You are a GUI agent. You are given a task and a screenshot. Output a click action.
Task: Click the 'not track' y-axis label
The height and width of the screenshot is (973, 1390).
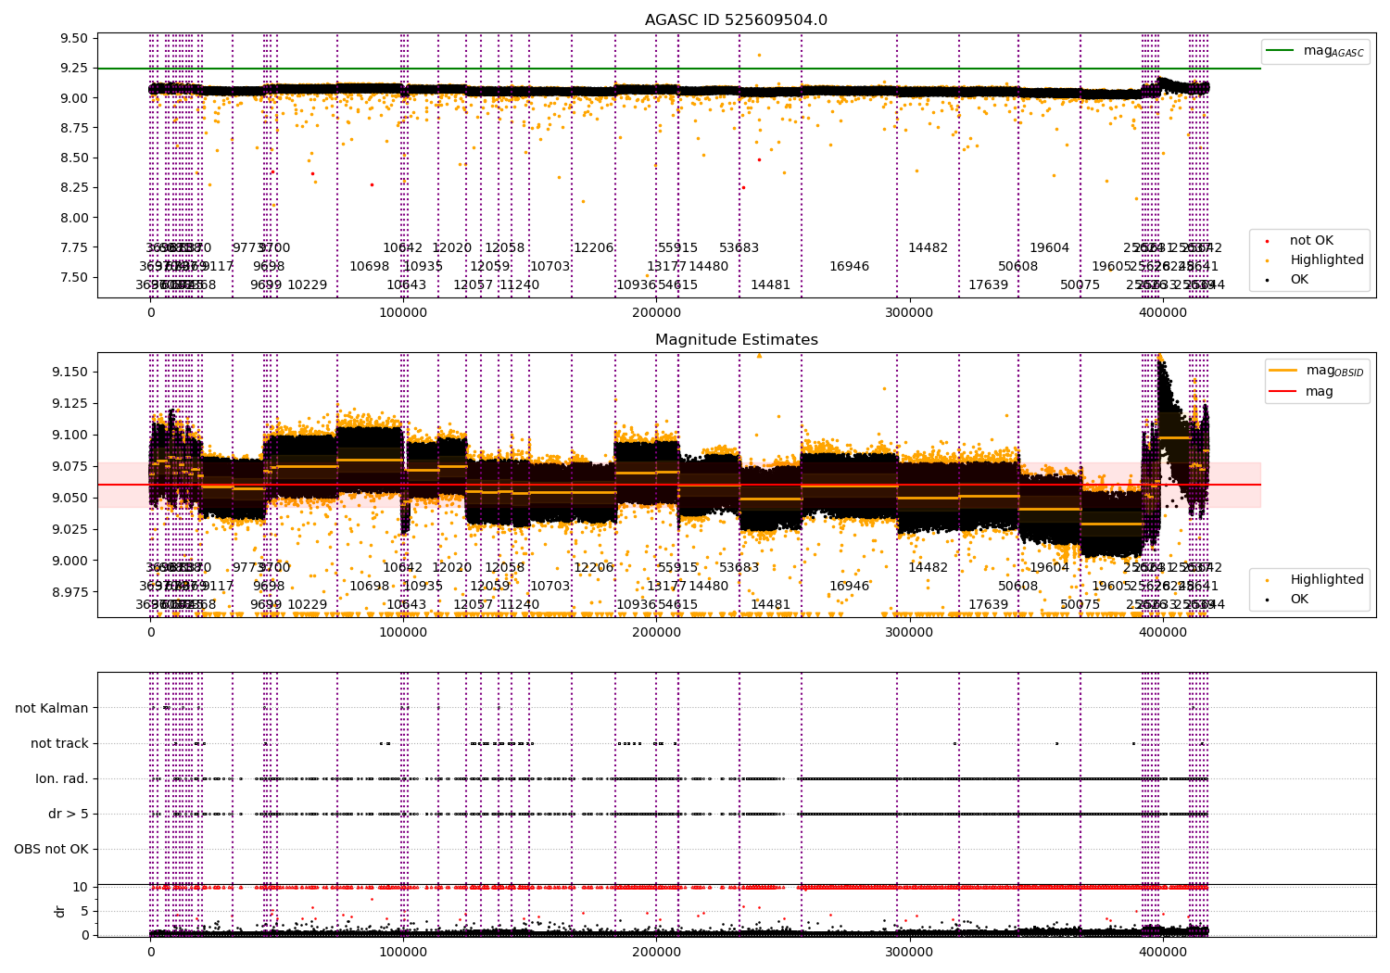click(59, 743)
